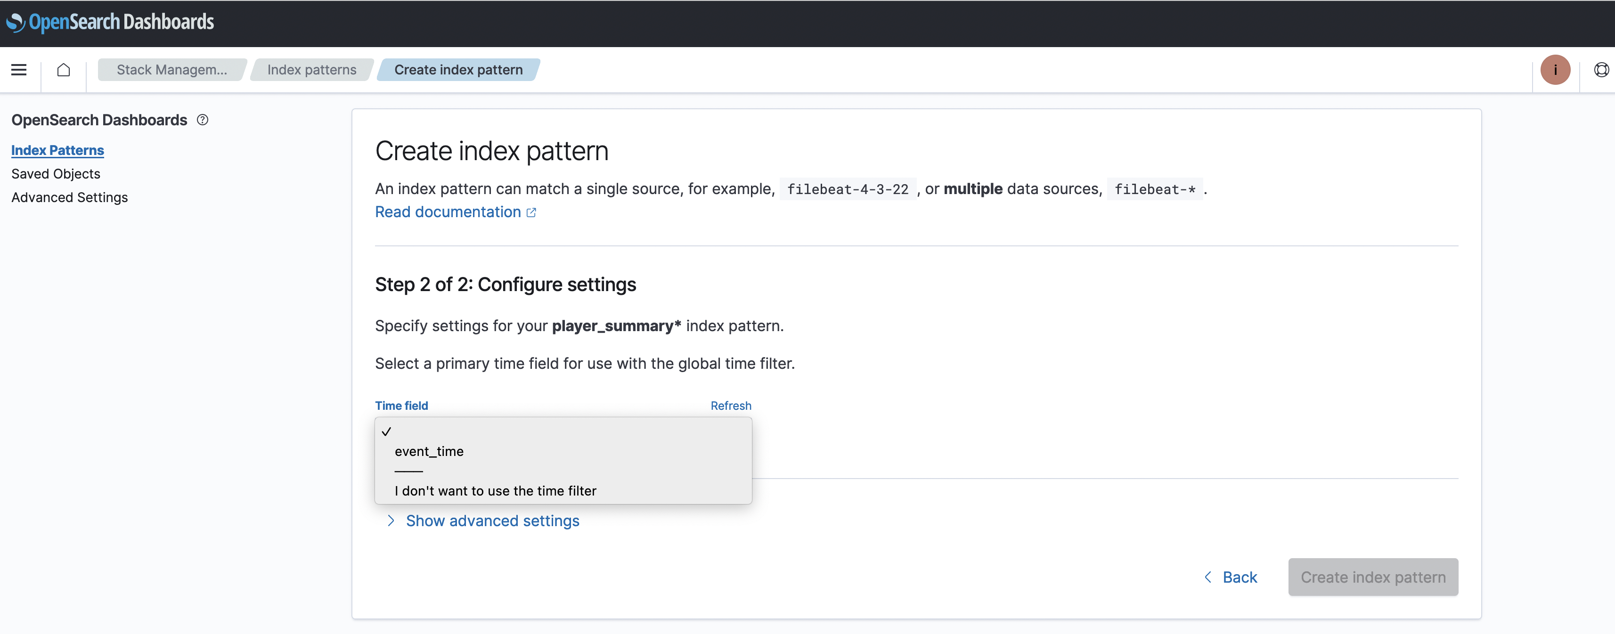The width and height of the screenshot is (1615, 634).
Task: Open the Stack Management breadcrumb
Action: [x=172, y=70]
